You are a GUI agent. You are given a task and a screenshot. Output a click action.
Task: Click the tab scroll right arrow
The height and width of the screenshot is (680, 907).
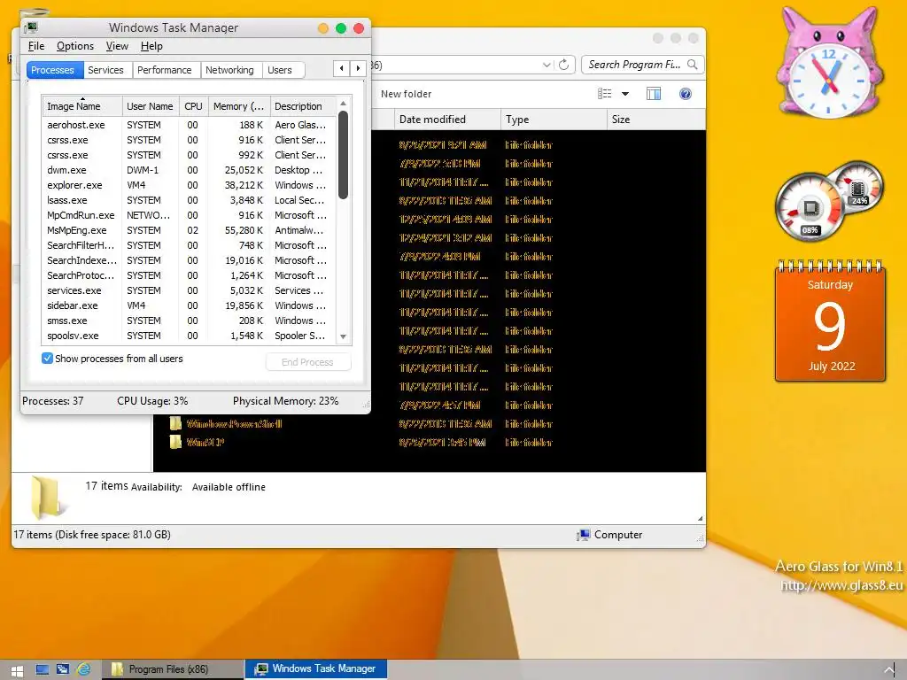358,68
